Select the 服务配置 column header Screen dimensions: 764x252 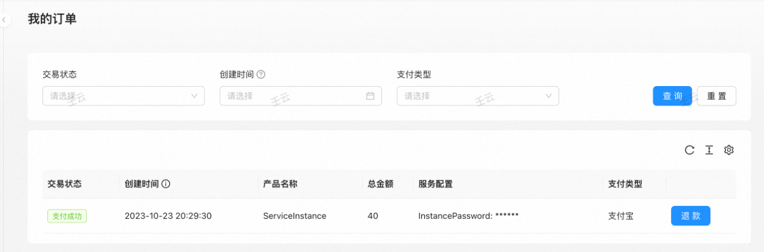[x=435, y=184]
